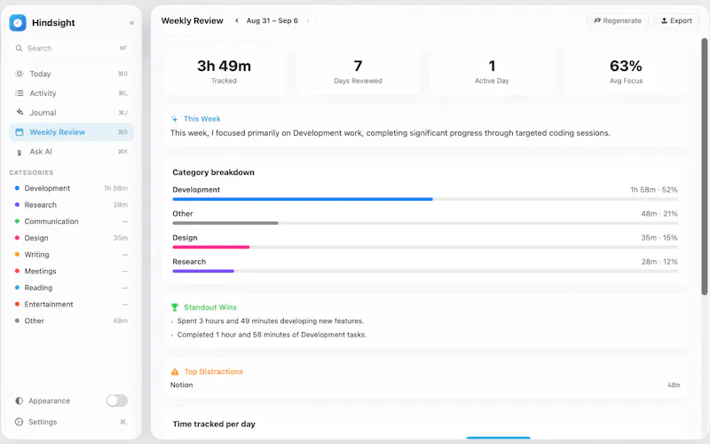Viewport: 710px width, 444px height.
Task: Click the Time tracked per day heading
Action: (x=214, y=424)
